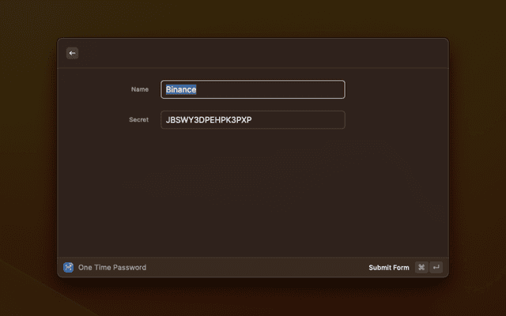The width and height of the screenshot is (506, 316).
Task: Click empty area of the bottom action bar
Action: 253,267
